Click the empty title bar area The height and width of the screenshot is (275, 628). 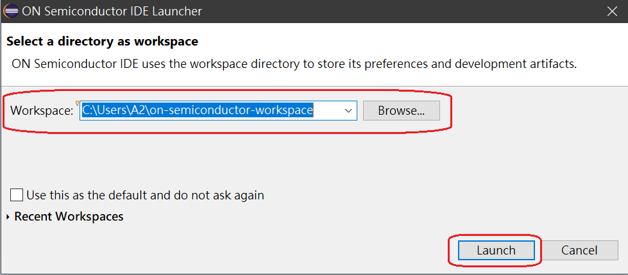point(385,12)
